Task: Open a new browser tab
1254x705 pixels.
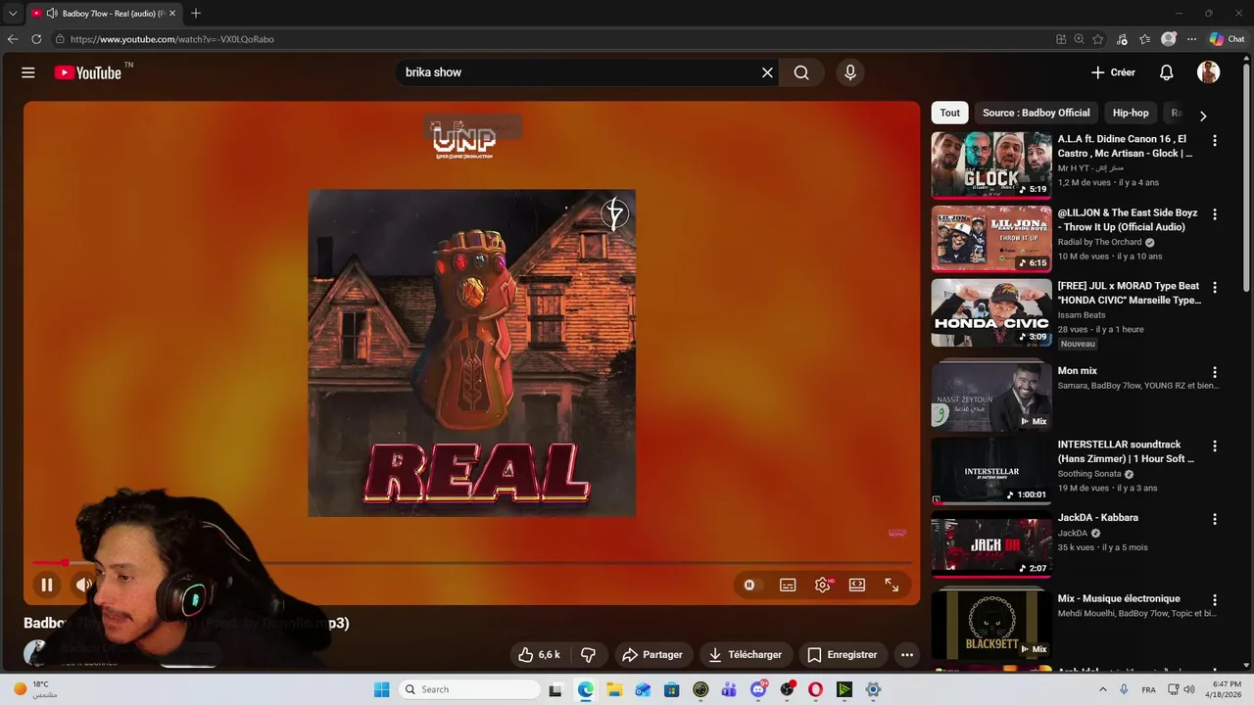Action: pyautogui.click(x=196, y=14)
